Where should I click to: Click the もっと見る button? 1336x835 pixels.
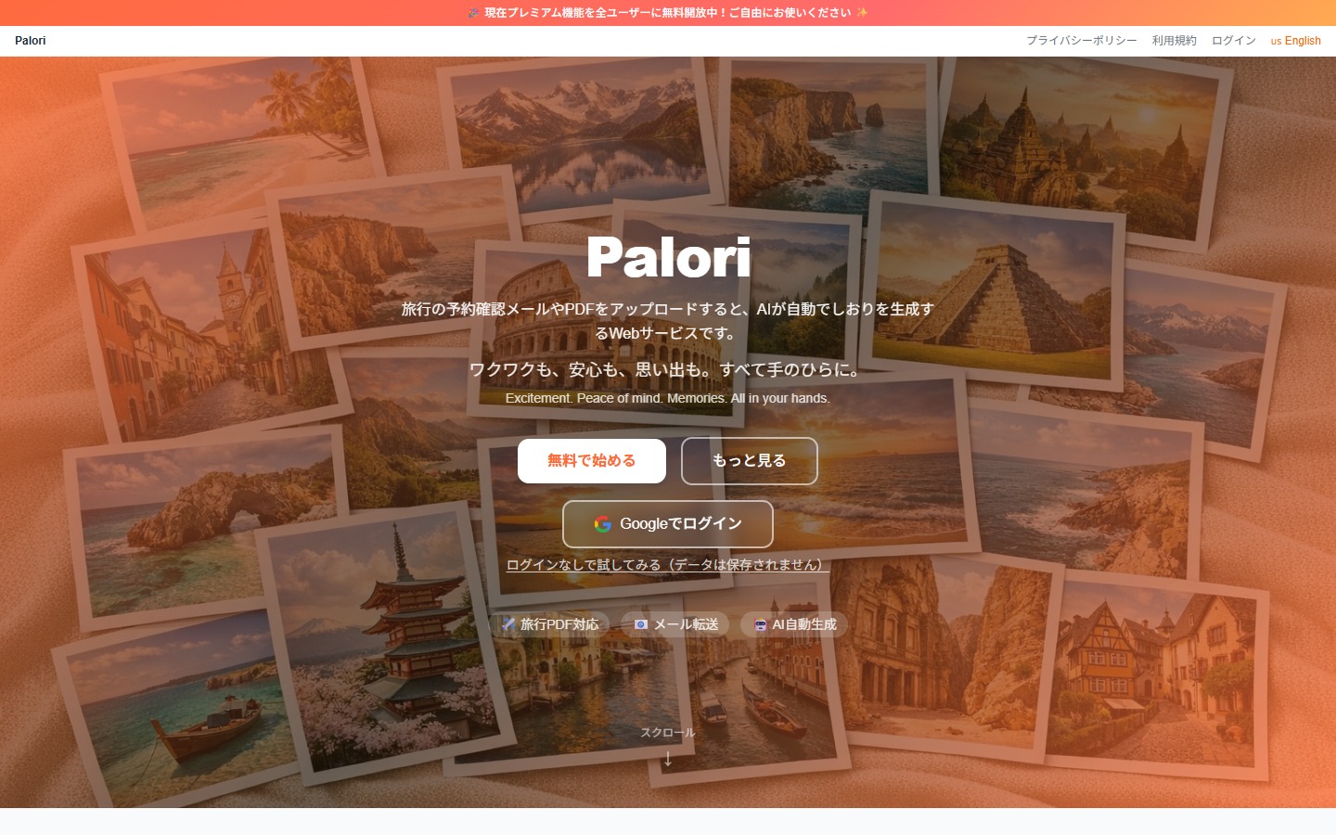click(x=750, y=461)
